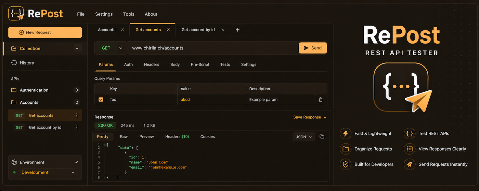Select the Params tab

(x=106, y=64)
